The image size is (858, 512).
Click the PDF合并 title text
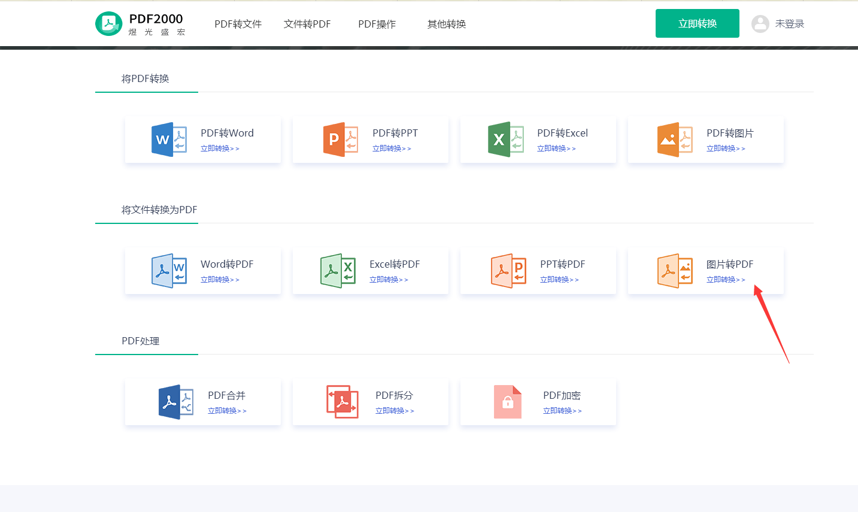[x=226, y=395]
